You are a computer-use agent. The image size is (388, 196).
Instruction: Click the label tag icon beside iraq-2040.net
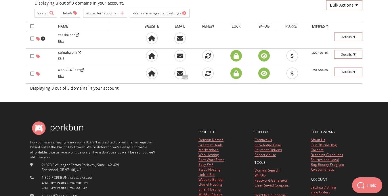[x=38, y=74]
